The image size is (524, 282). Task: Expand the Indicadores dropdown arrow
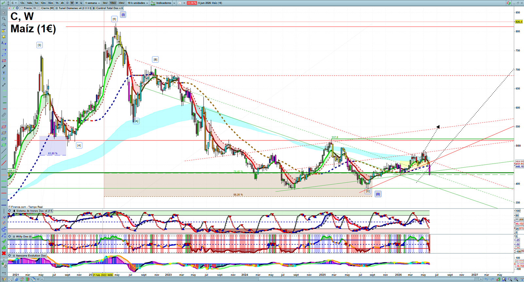[174, 3]
